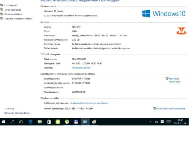Open taskbar search magnifier
Image resolution: width=190 pixels, height=142 pixels.
(x=13, y=122)
